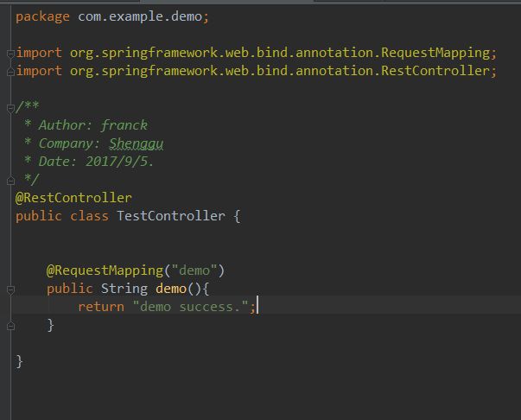
Task: Click the author name franck
Action: (x=124, y=125)
